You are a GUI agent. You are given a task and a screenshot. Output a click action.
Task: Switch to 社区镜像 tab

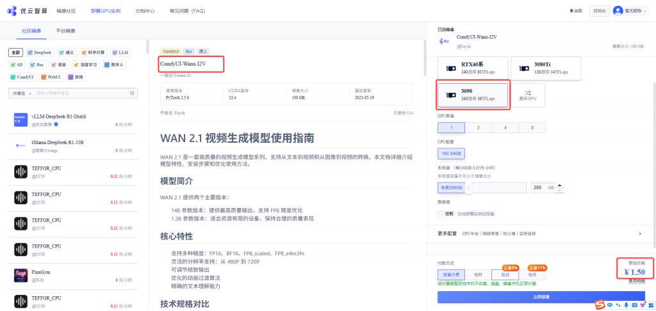[x=31, y=31]
